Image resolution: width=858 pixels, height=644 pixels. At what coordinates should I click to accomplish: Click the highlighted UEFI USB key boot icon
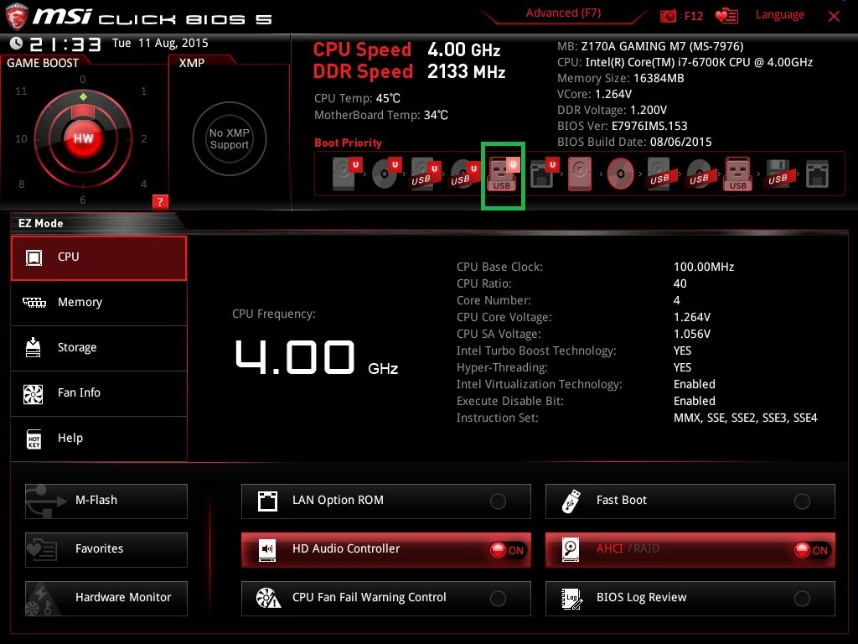(x=503, y=174)
